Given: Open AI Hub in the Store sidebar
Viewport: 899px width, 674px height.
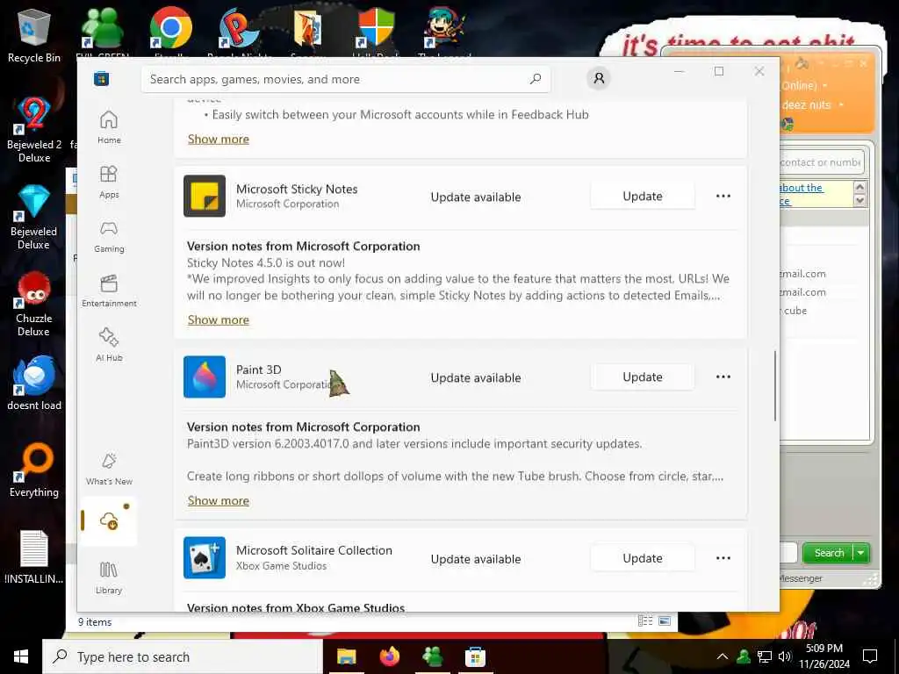Looking at the screenshot, I should pos(109,344).
